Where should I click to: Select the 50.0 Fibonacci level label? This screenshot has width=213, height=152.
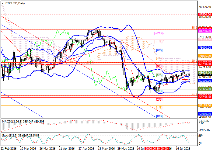click(x=194, y=61)
